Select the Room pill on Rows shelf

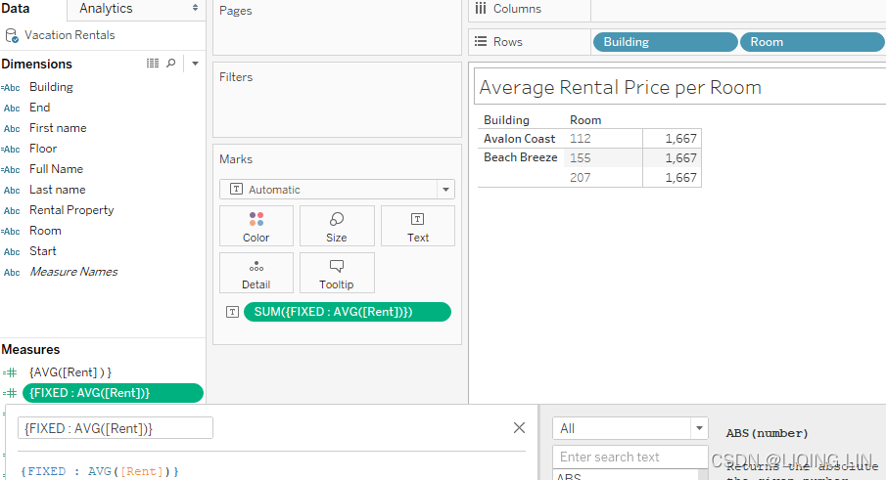(x=812, y=42)
